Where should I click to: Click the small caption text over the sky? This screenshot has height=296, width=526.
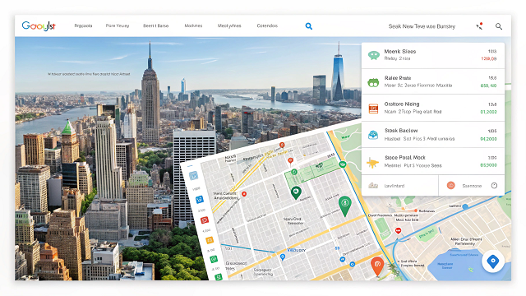point(89,74)
